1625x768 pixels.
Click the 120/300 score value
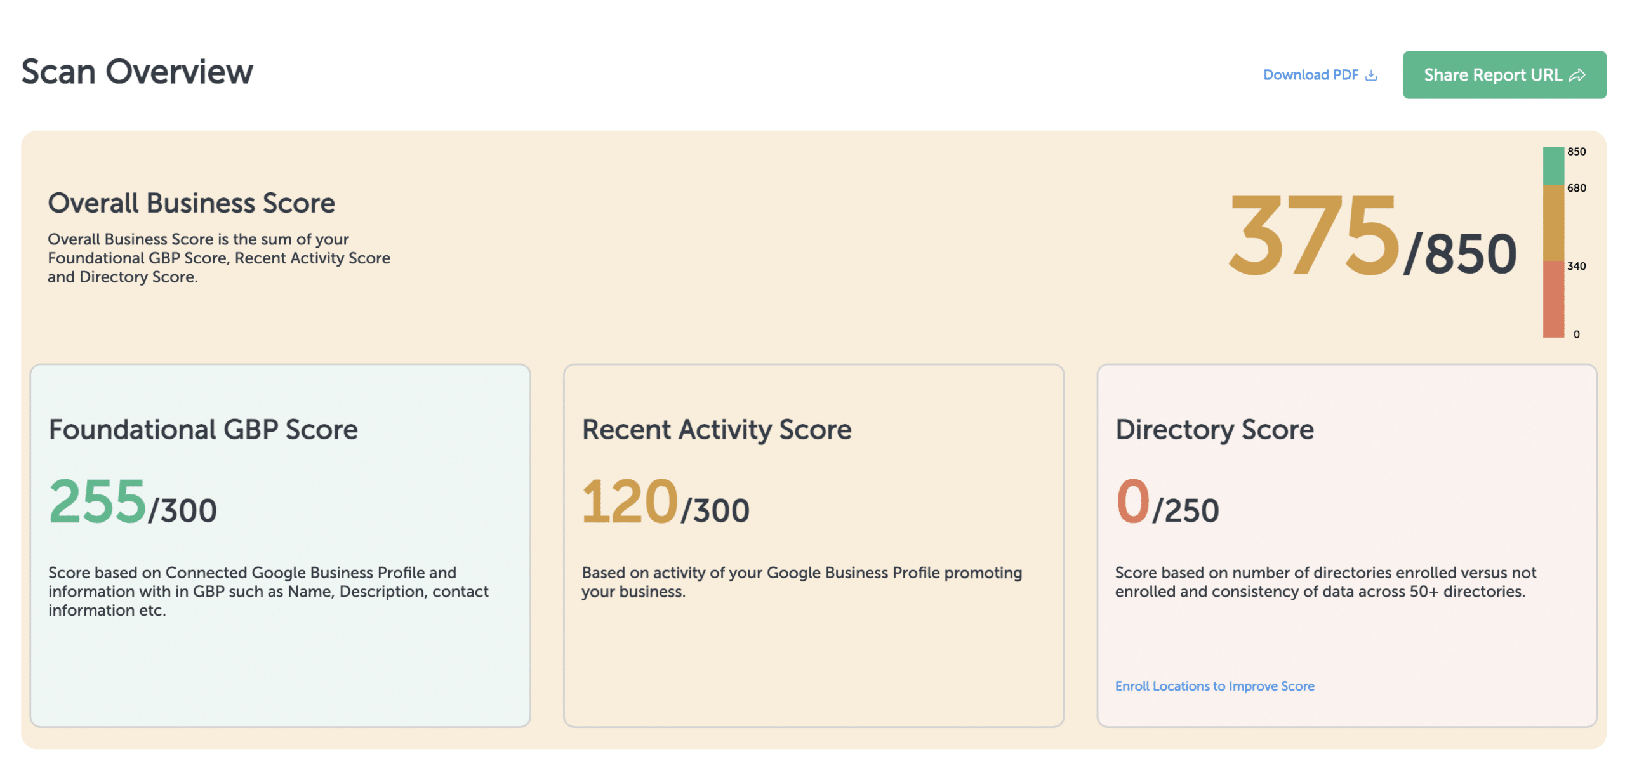(x=665, y=502)
